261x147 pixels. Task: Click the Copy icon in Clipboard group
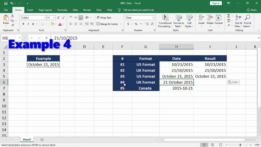point(12,21)
